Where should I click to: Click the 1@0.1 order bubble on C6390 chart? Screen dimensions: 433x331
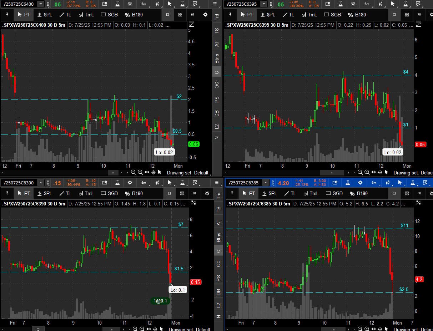coord(160,301)
